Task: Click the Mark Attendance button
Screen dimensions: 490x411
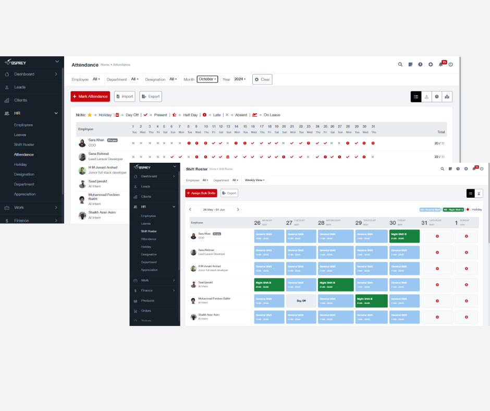Action: (x=90, y=96)
